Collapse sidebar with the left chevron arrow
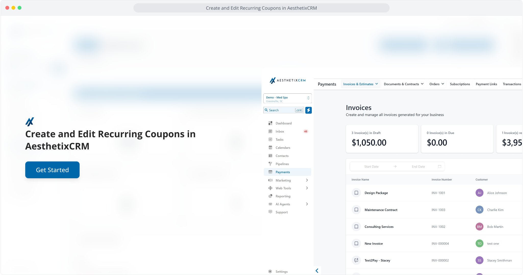Screen dimensions: 523x275 tap(317, 271)
